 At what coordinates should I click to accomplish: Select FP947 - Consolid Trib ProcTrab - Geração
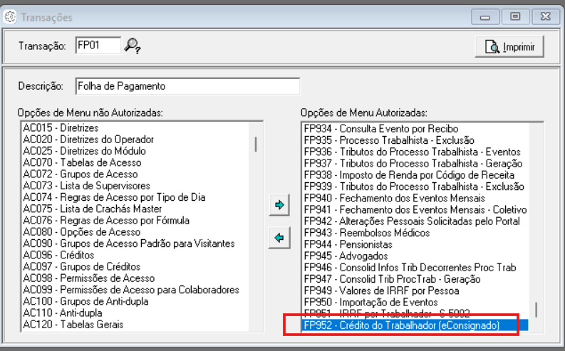click(x=392, y=279)
